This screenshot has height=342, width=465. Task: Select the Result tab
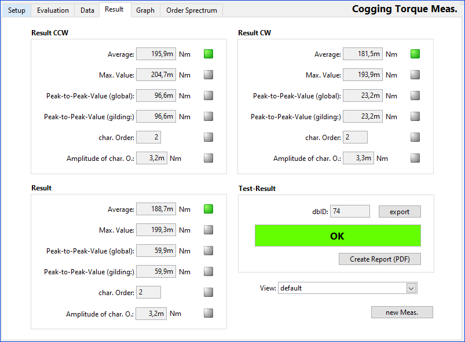pos(115,9)
